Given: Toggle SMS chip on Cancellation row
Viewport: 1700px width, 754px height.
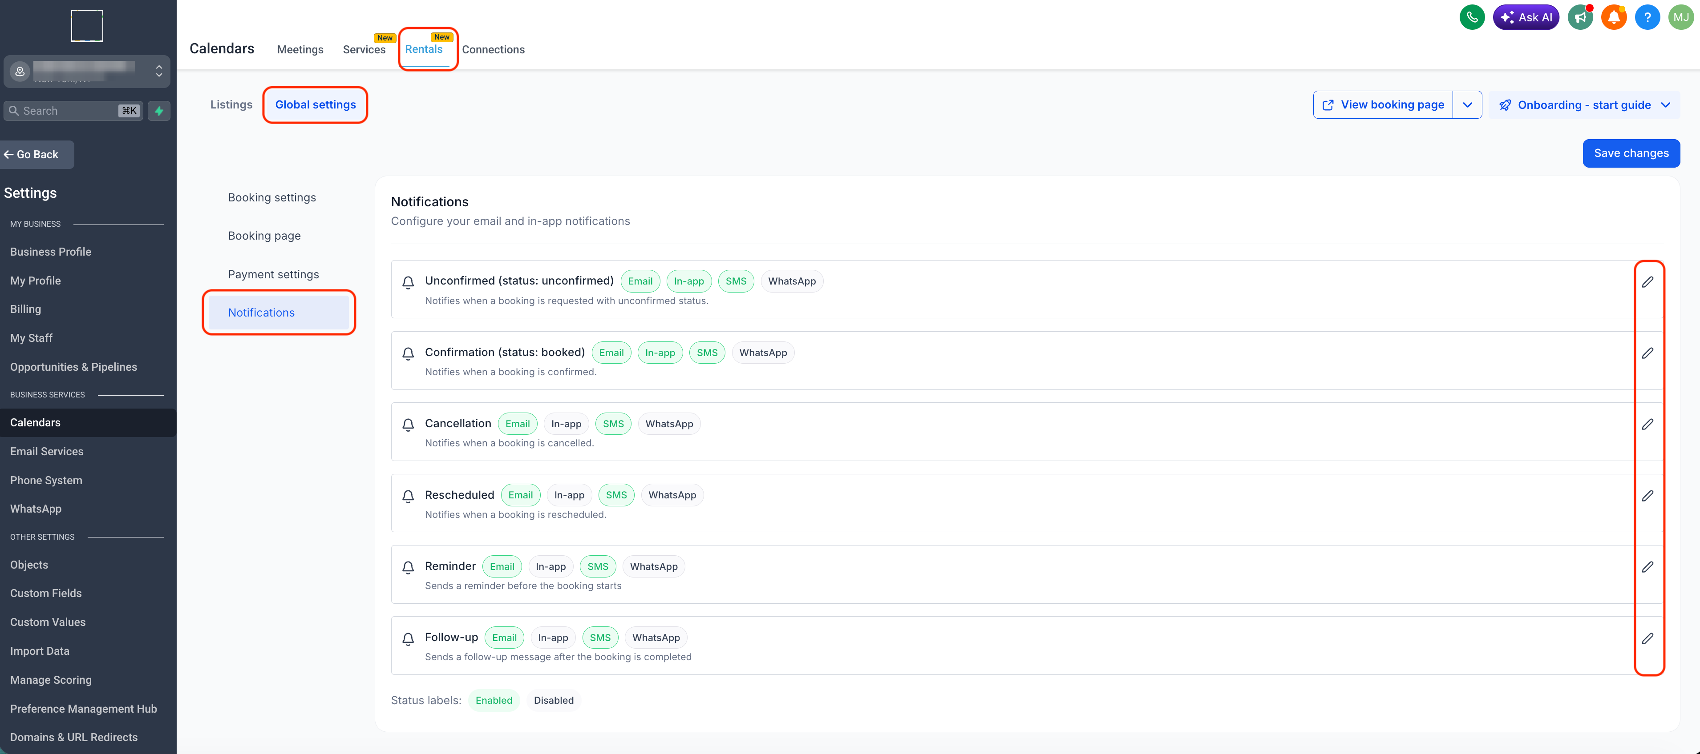Looking at the screenshot, I should (613, 424).
